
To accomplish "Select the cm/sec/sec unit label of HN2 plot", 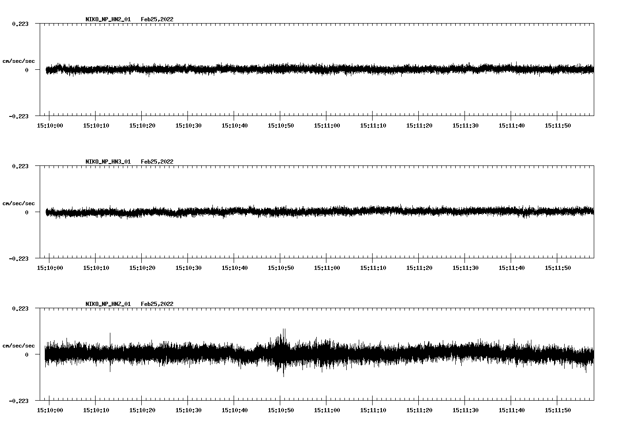I will pyautogui.click(x=18, y=61).
